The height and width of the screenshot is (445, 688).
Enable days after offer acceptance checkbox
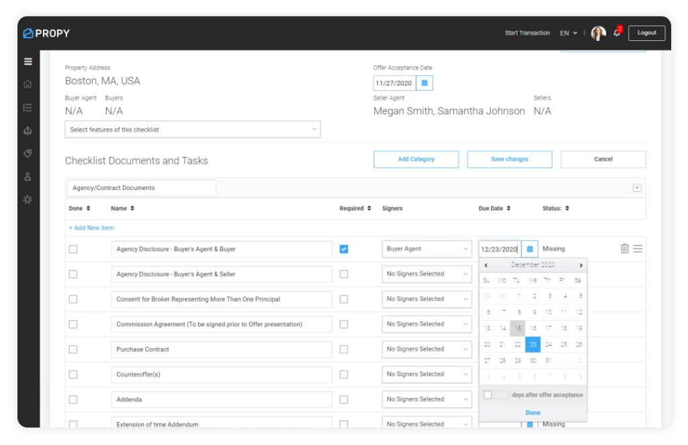coord(488,395)
